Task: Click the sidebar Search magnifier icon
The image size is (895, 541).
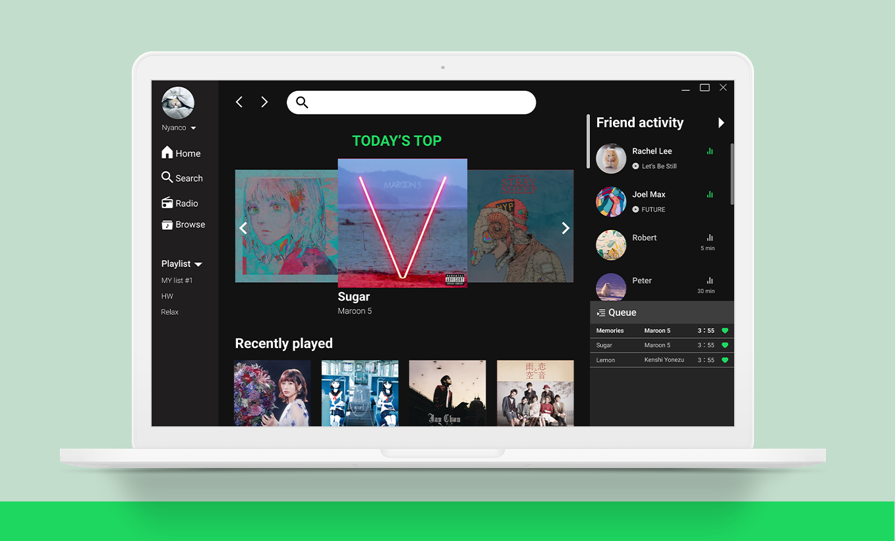Action: (x=167, y=177)
